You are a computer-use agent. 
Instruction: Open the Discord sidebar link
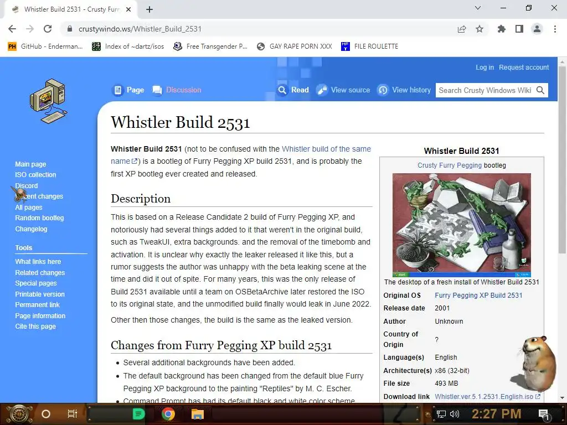pyautogui.click(x=27, y=185)
